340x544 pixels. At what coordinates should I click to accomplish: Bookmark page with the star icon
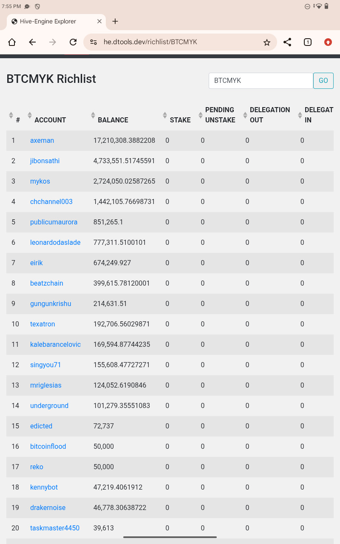[x=267, y=42]
